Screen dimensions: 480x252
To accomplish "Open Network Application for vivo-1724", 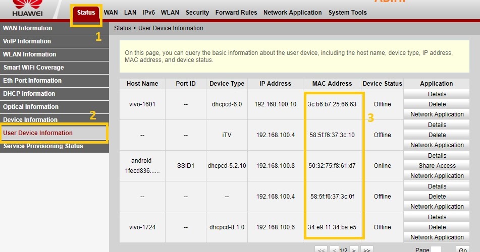I will [437, 237].
